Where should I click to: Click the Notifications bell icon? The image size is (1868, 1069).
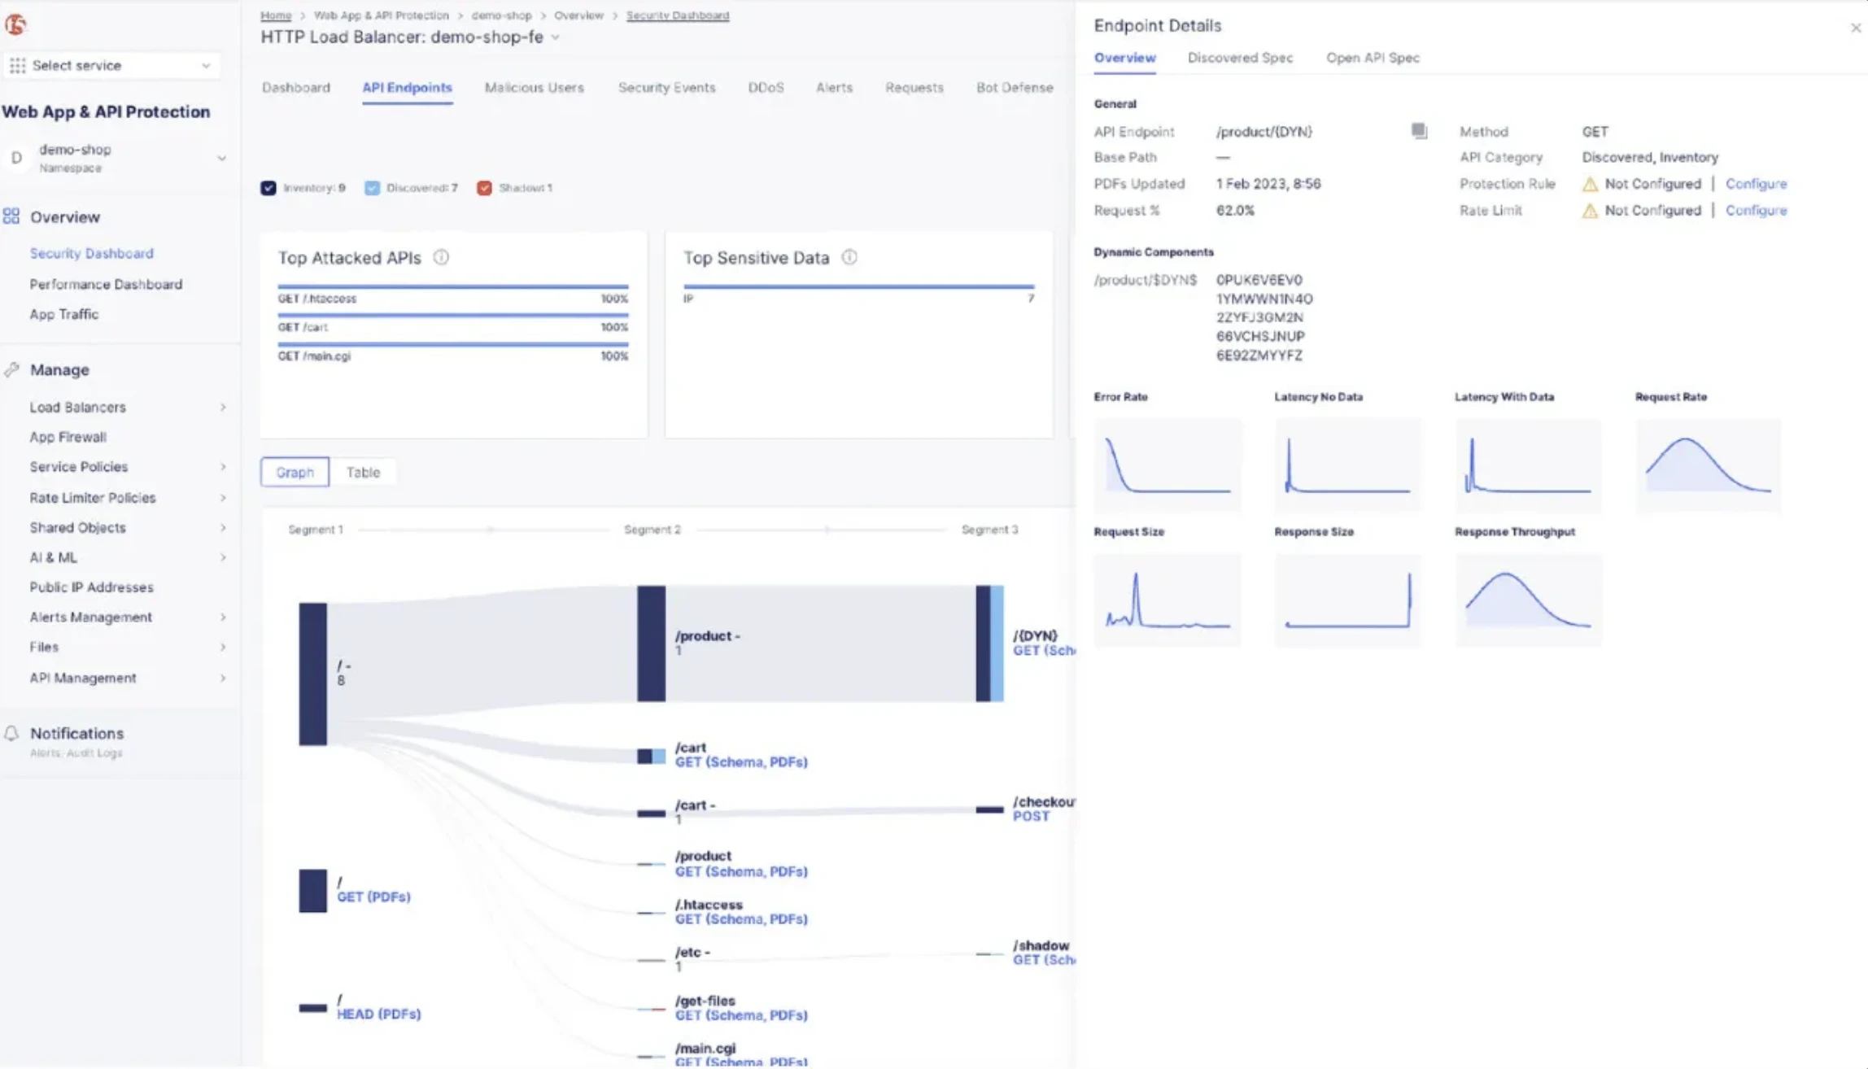(12, 732)
